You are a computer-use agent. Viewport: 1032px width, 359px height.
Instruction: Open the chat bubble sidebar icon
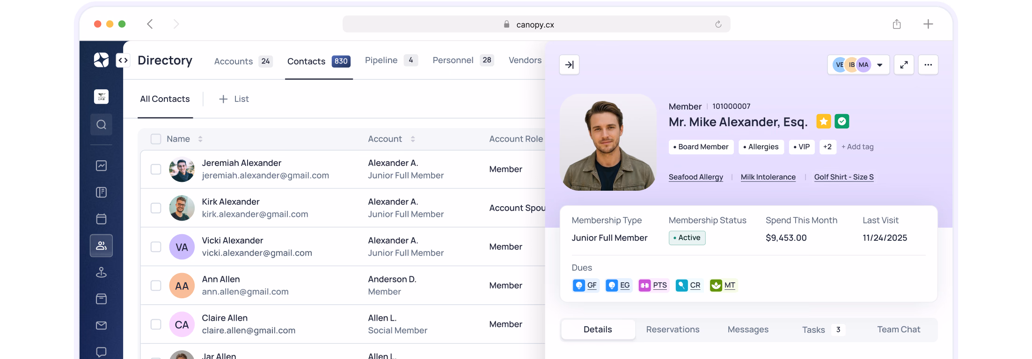click(x=101, y=352)
